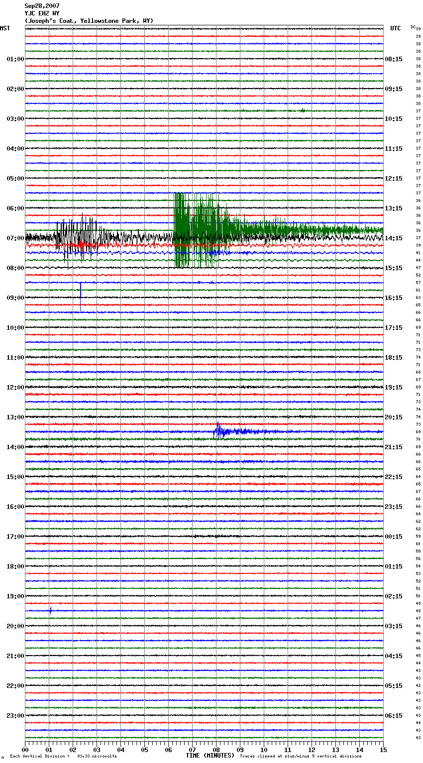Screen dimensions: 423x763
Task: Click the 11:15 UTC time label
Action: click(394, 149)
